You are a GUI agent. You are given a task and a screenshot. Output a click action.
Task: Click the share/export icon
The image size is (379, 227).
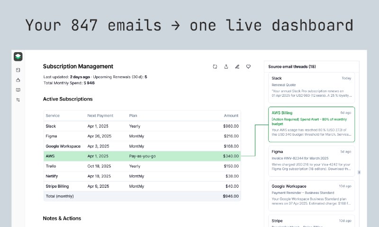click(226, 67)
